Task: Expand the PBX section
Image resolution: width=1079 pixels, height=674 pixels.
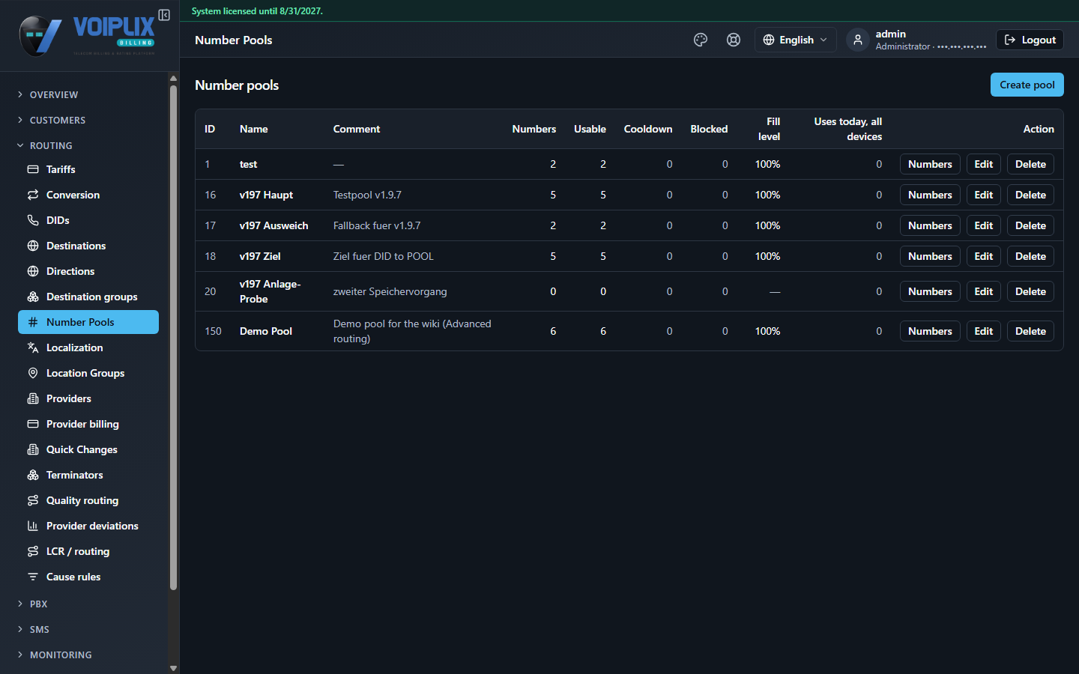Action: click(x=88, y=604)
